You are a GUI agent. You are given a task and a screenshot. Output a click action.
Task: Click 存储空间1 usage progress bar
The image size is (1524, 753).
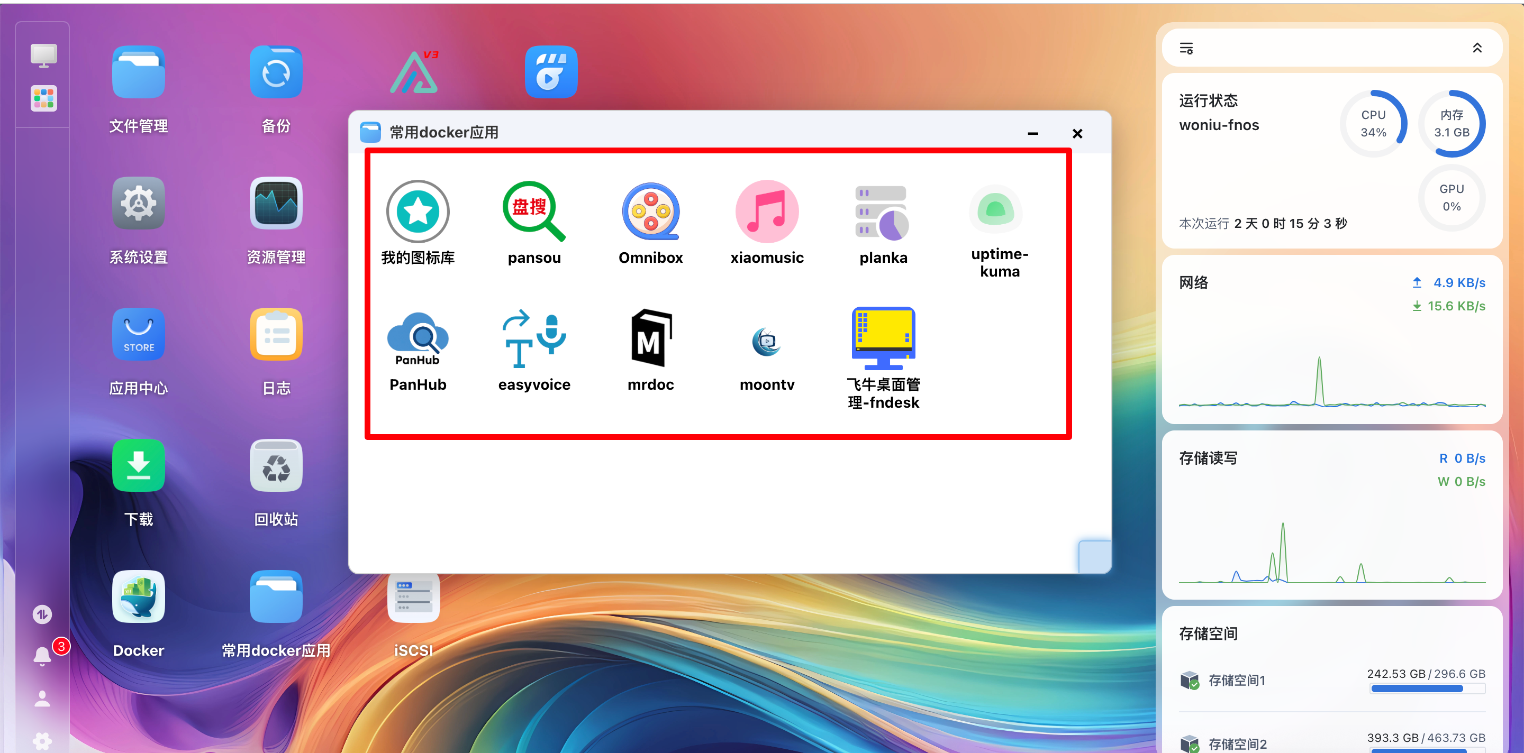point(1427,688)
